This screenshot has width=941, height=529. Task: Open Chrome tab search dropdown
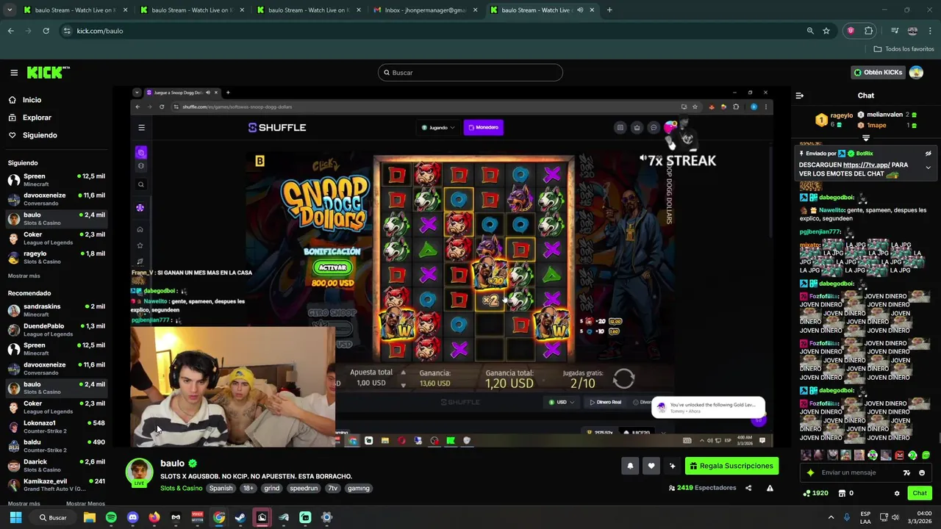point(10,10)
